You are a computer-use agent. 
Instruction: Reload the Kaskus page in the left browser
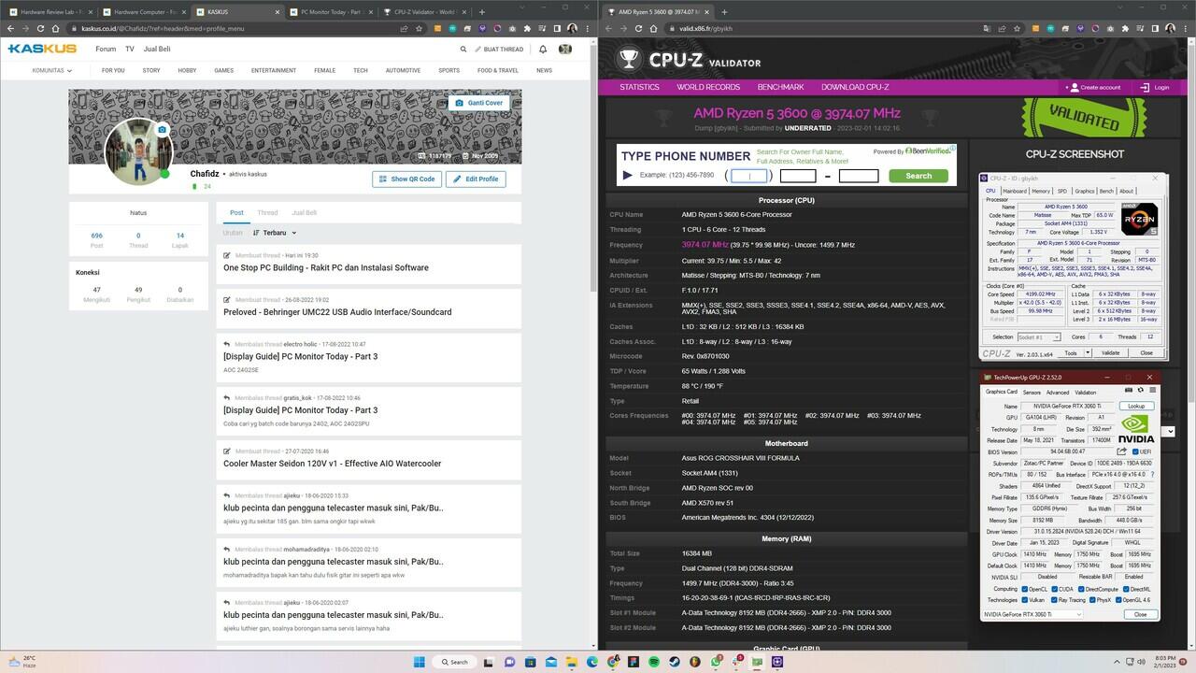point(39,28)
